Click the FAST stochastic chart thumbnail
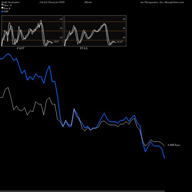This screenshot has height=192, width=192. (x=32, y=31)
